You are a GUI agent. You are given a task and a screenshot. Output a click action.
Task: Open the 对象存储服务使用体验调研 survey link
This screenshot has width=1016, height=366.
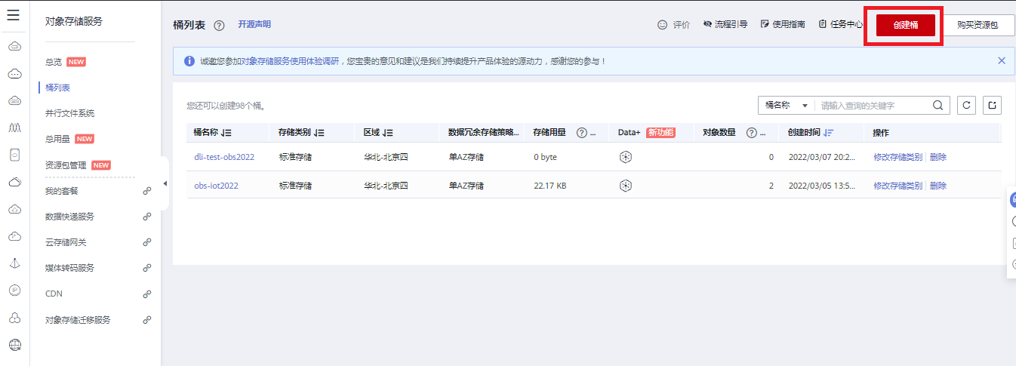tap(291, 61)
